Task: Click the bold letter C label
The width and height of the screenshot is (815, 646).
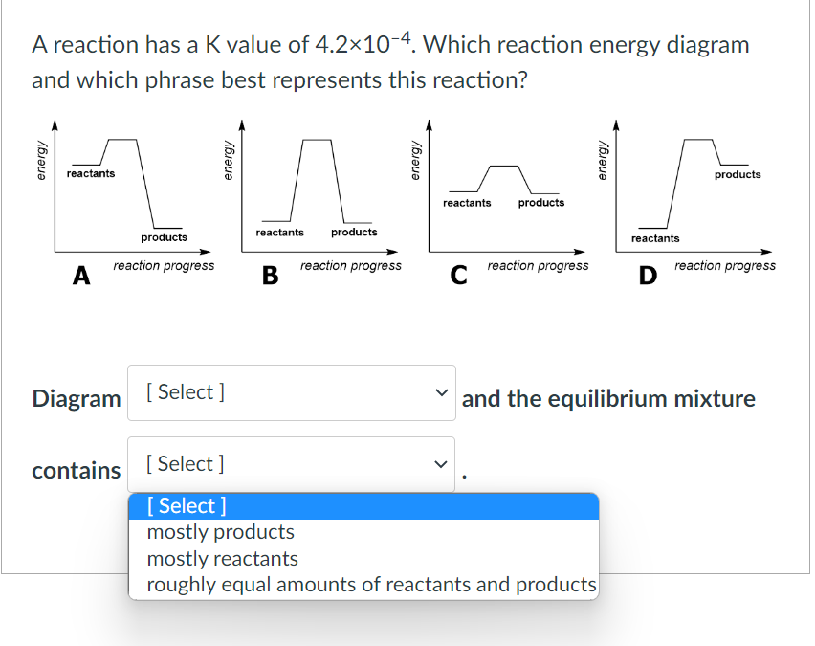Action: pos(459,277)
